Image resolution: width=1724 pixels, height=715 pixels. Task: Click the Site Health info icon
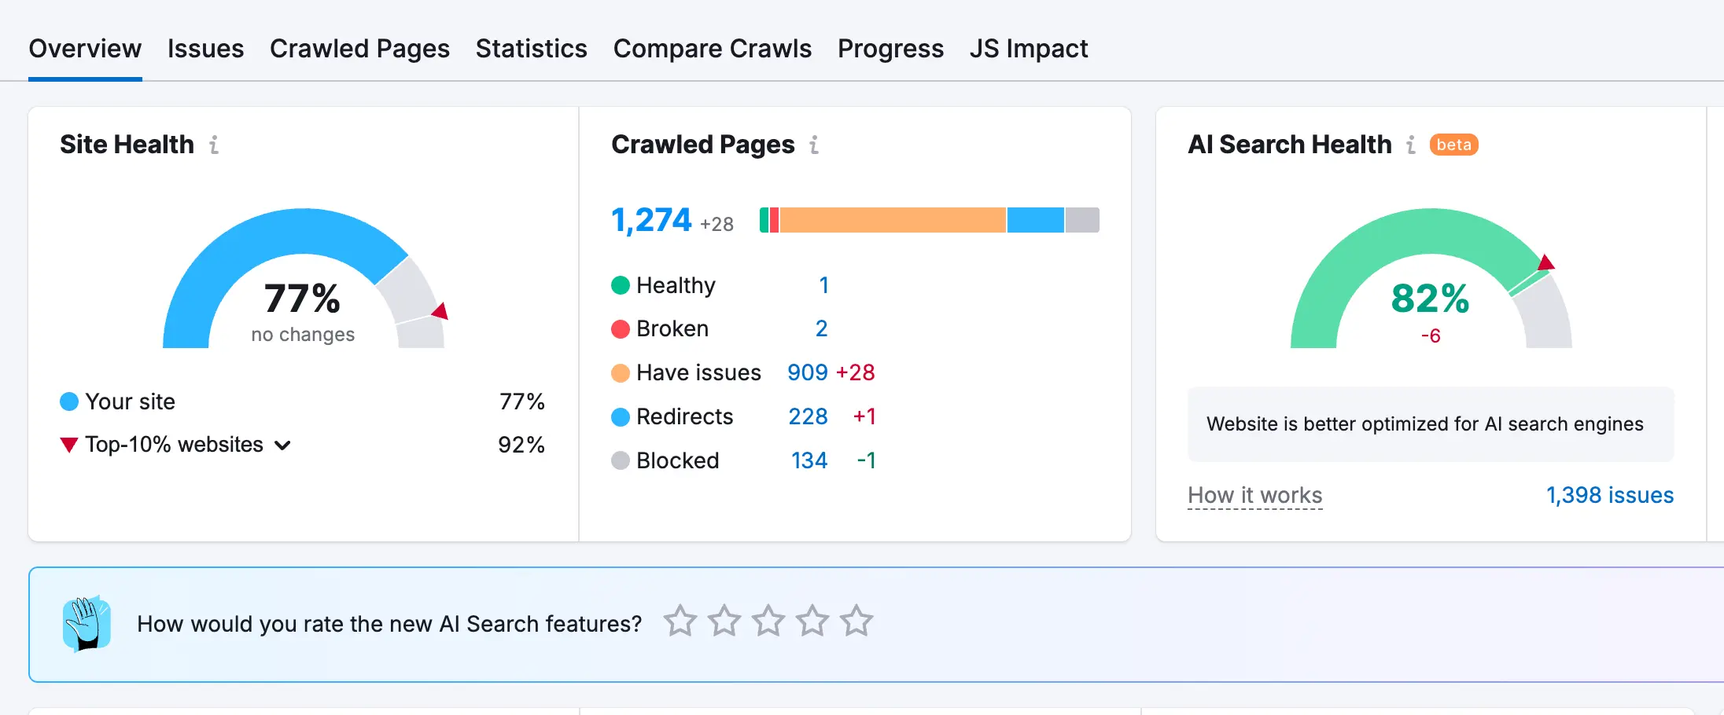[x=214, y=145]
